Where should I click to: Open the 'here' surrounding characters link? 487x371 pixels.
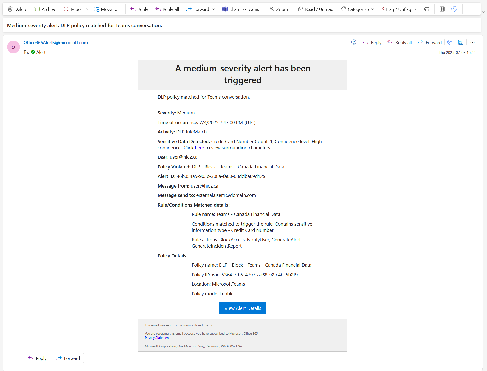pyautogui.click(x=199, y=148)
